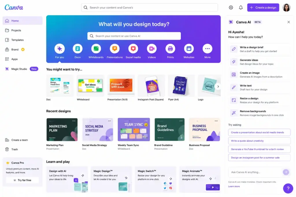This screenshot has height=197, width=296.
Task: Open the More categories icon
Action: click(207, 48)
